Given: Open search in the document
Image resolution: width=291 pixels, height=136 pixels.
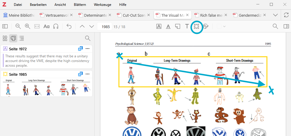Looking at the screenshot, I should [x=275, y=26].
